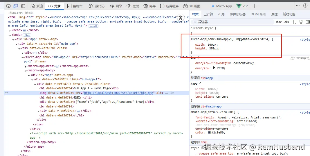Expand ellipsis inside head element

coord(24,30)
